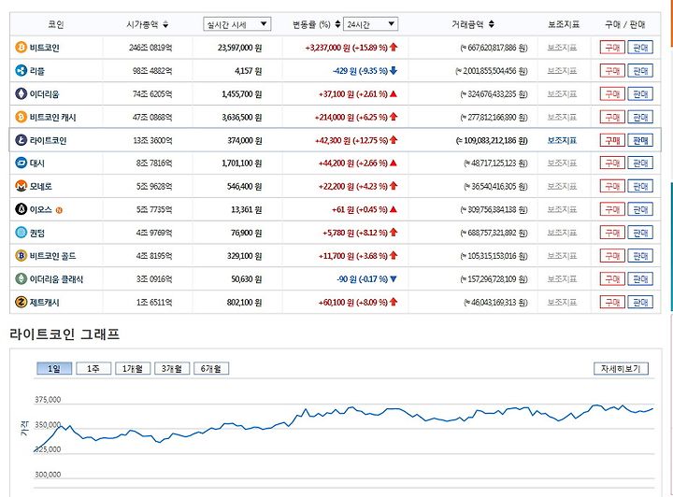Open the 24시간 period dropdown
673x497 pixels.
[x=371, y=24]
